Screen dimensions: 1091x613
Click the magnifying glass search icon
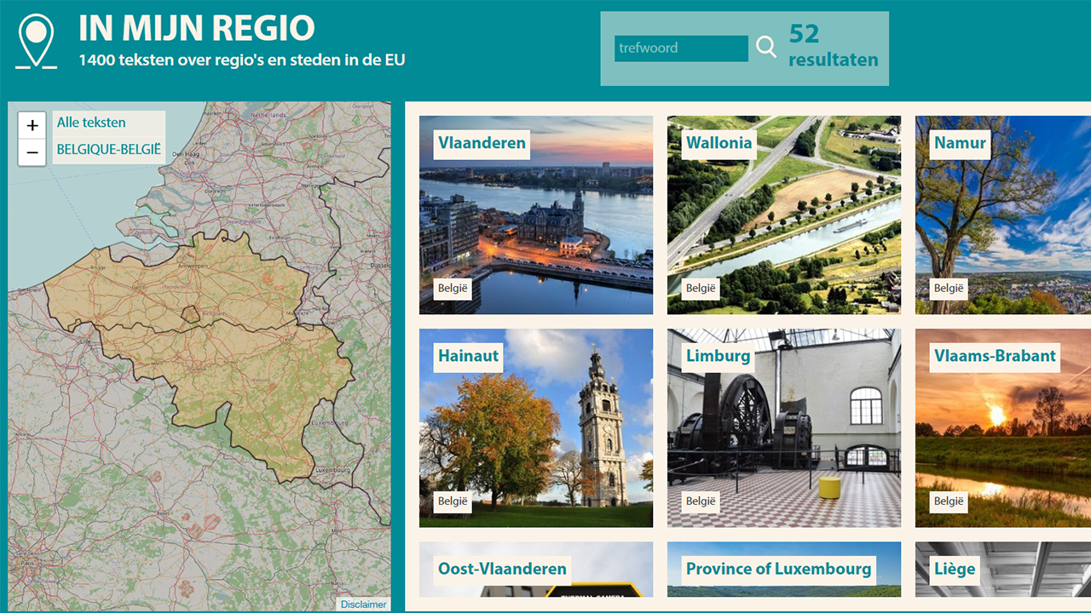(766, 48)
